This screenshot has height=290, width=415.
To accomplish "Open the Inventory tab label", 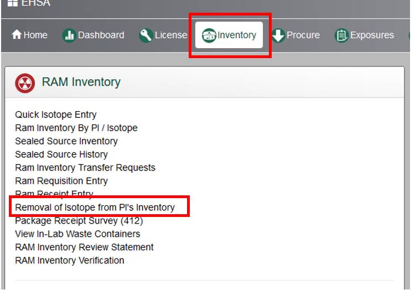I will tap(237, 35).
